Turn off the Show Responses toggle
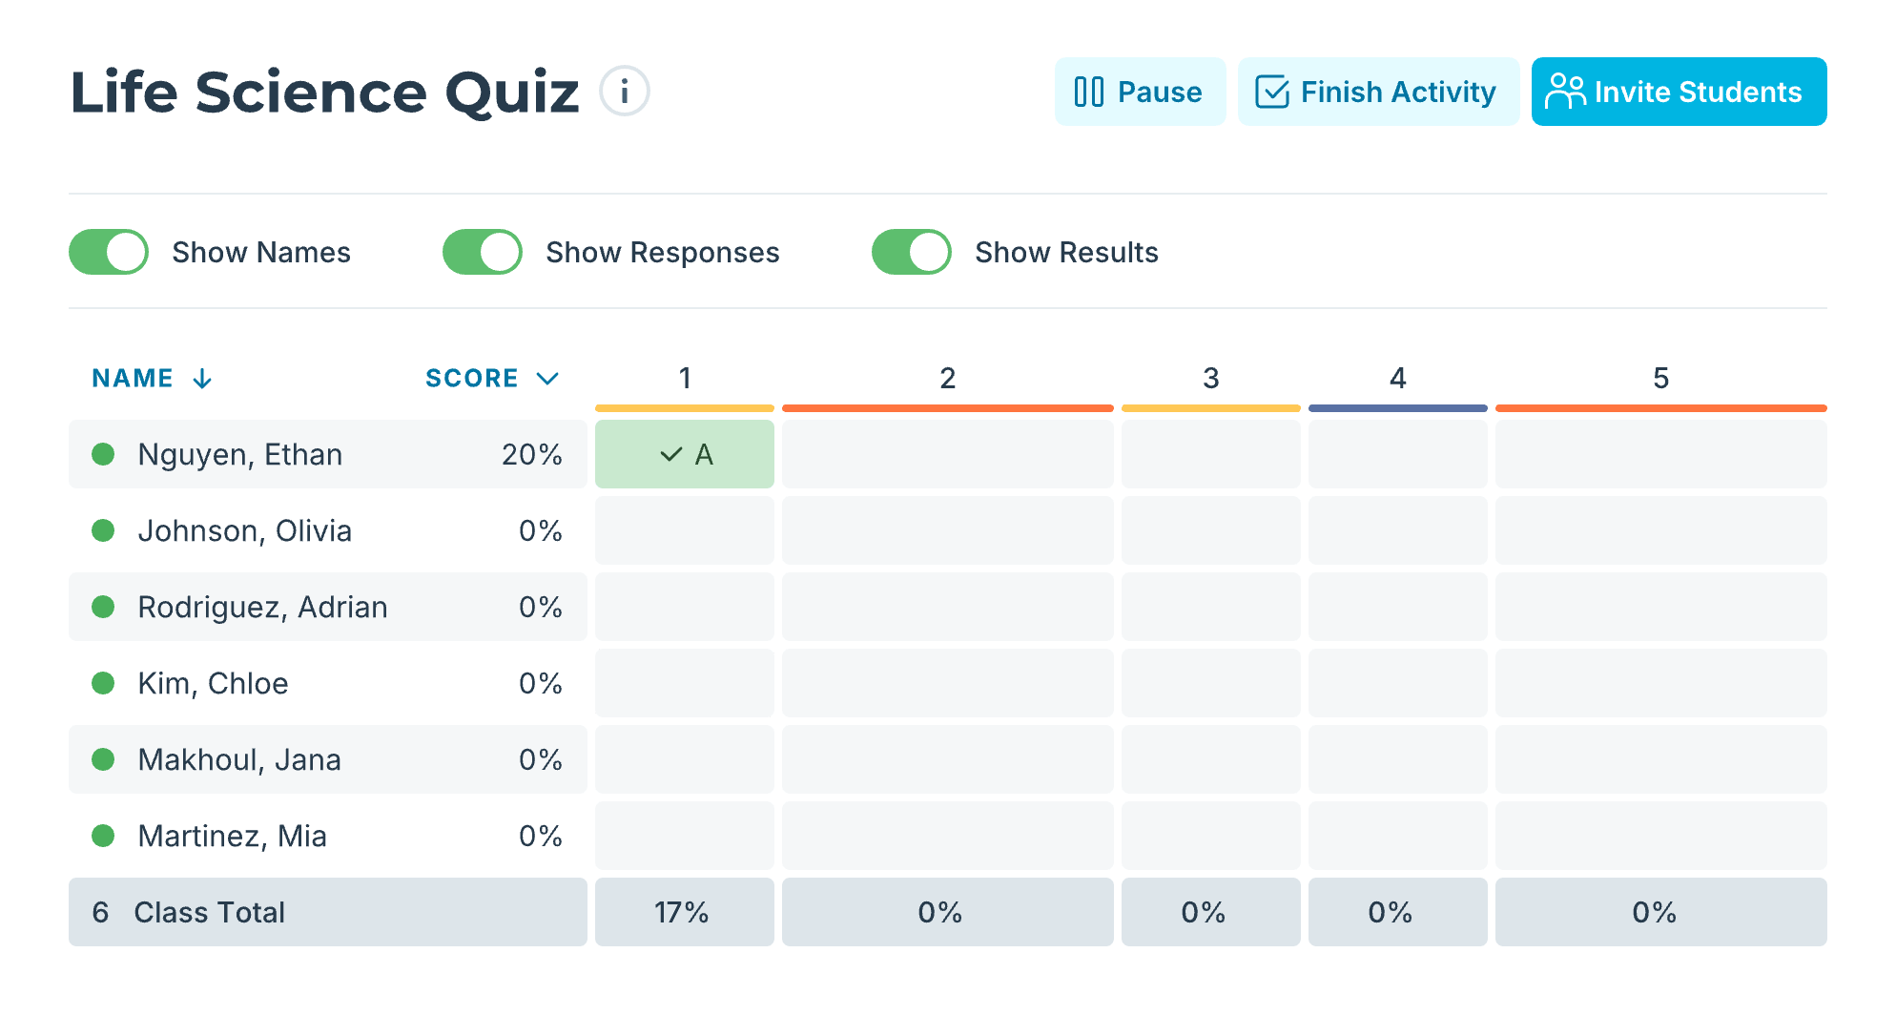 coord(482,252)
